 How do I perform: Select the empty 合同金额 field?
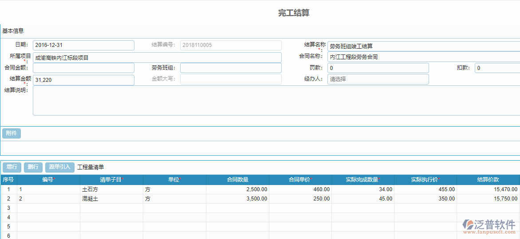(83, 68)
